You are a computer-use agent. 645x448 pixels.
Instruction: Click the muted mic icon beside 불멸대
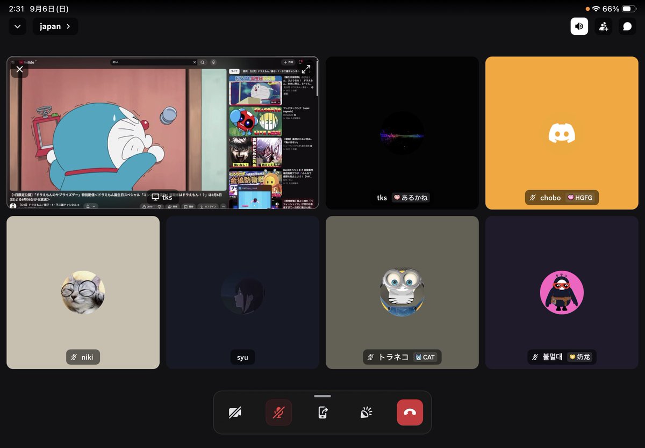coord(535,357)
